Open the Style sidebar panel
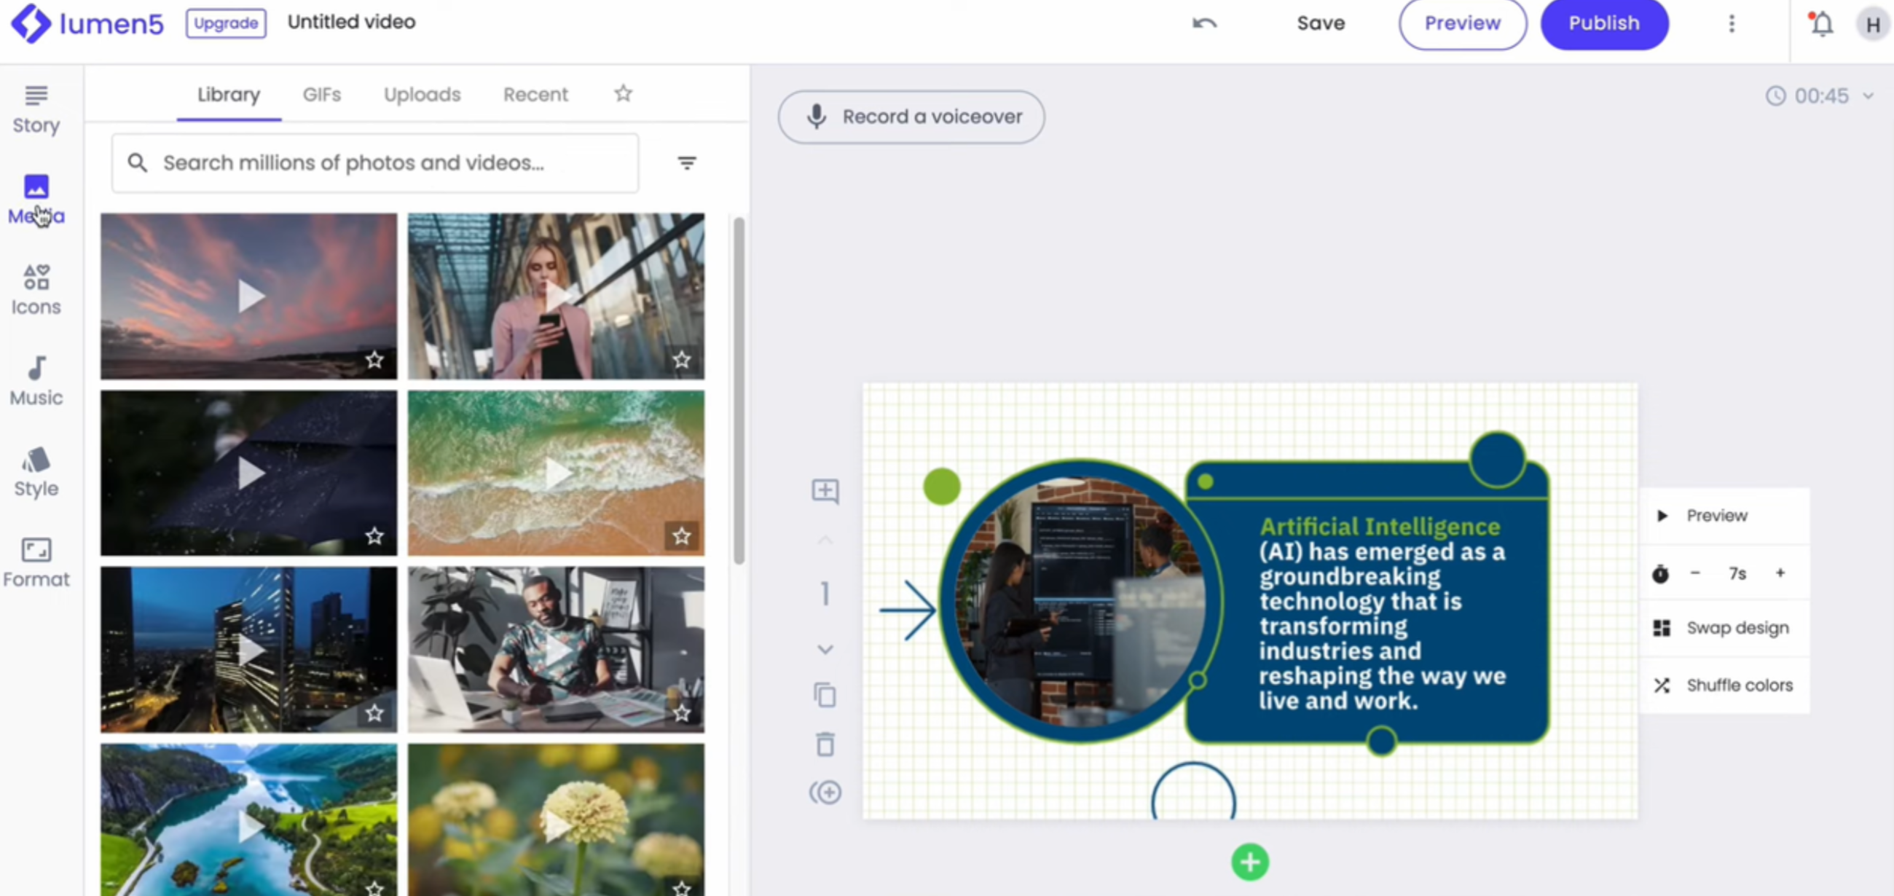1894x896 pixels. click(36, 472)
